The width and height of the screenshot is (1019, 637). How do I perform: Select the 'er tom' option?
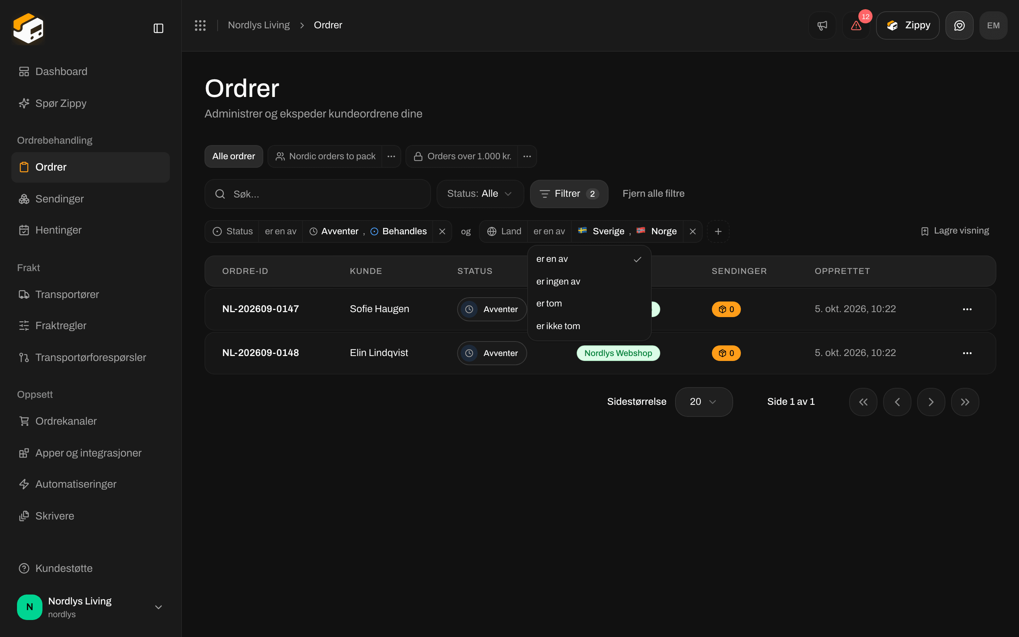[589, 303]
